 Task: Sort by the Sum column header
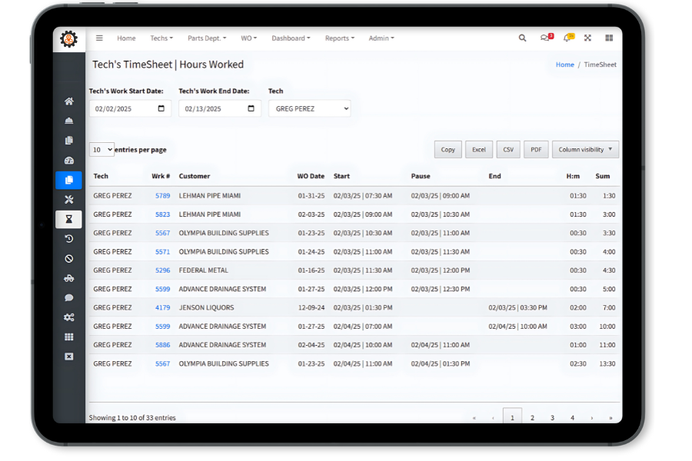tap(602, 176)
